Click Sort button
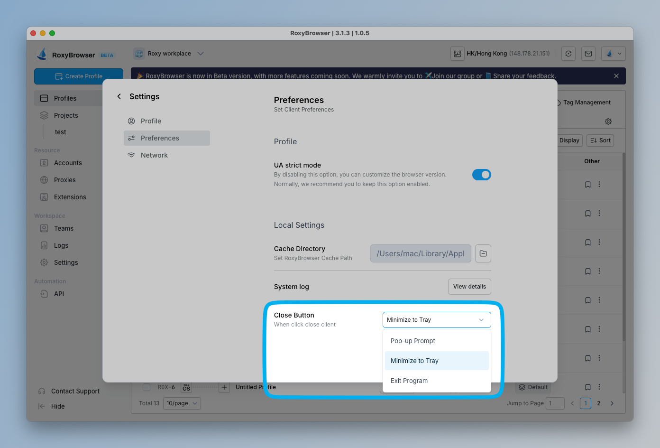660x448 pixels. click(x=600, y=140)
